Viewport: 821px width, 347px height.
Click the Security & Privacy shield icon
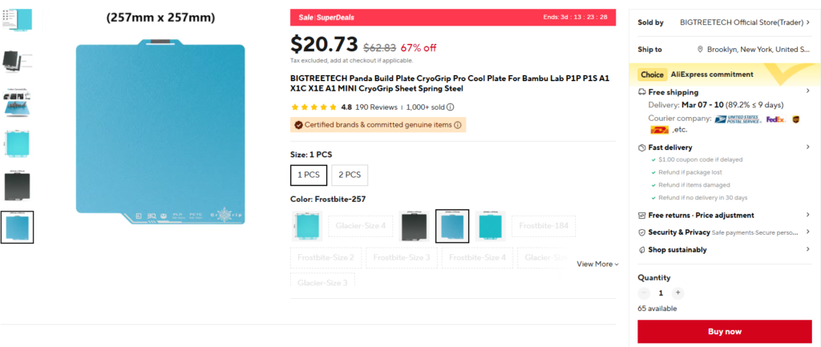[x=642, y=232]
